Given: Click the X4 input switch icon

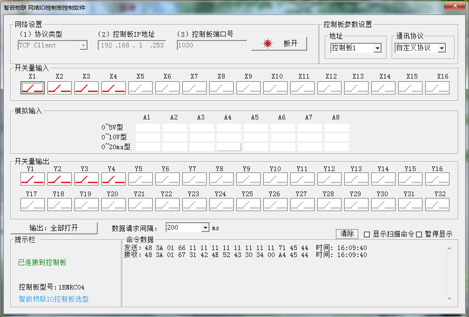Looking at the screenshot, I should tap(114, 88).
